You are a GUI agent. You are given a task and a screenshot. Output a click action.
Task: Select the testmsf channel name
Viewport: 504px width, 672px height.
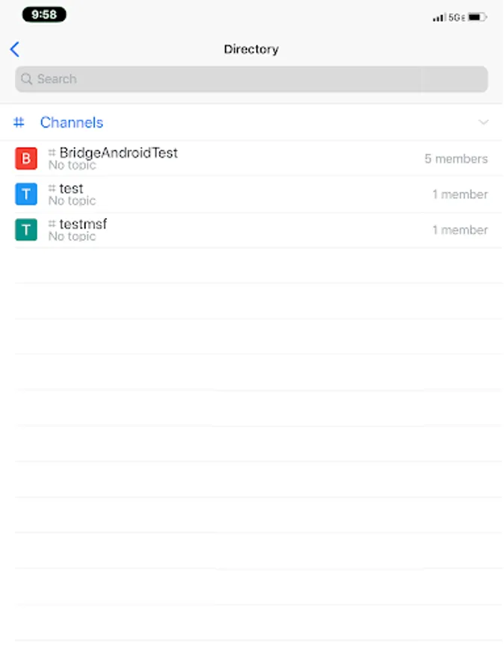pyautogui.click(x=83, y=224)
